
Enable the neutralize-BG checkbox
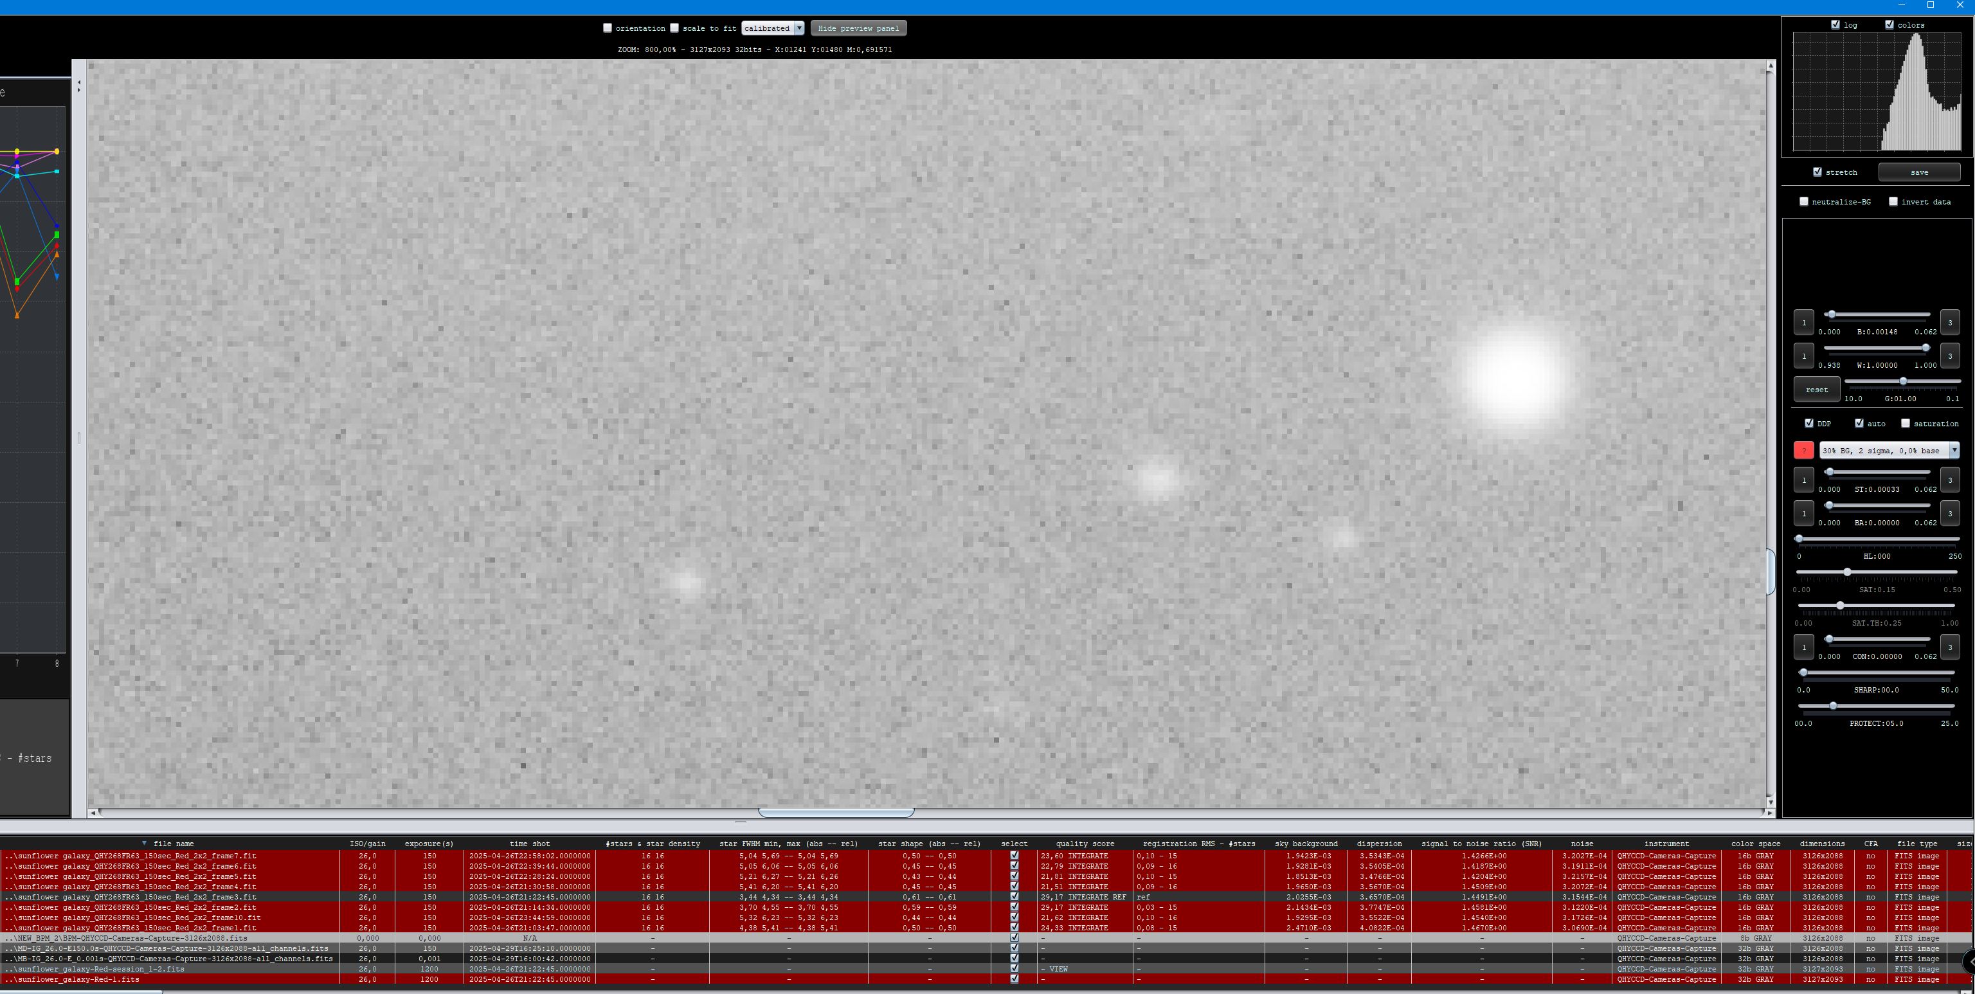point(1804,202)
